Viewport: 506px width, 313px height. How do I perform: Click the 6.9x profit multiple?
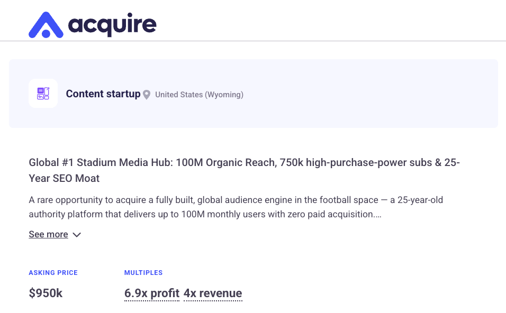[152, 293]
